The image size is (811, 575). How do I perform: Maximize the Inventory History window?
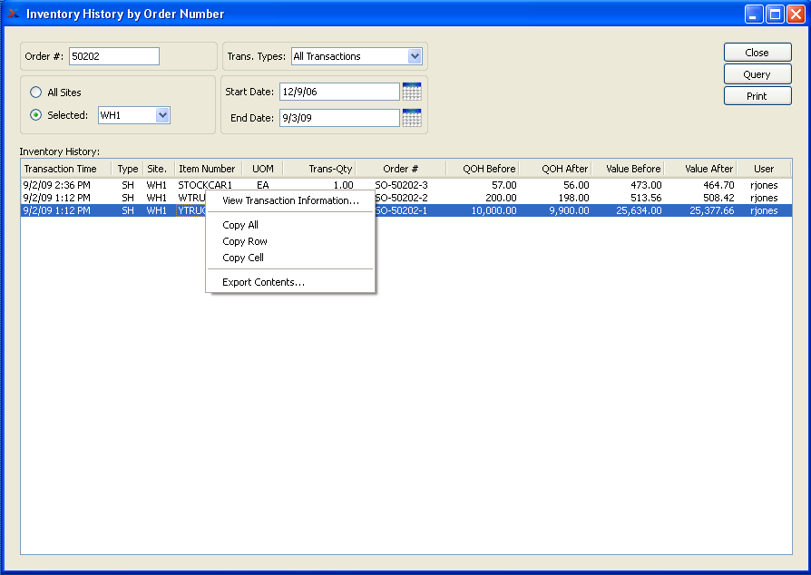tap(775, 14)
